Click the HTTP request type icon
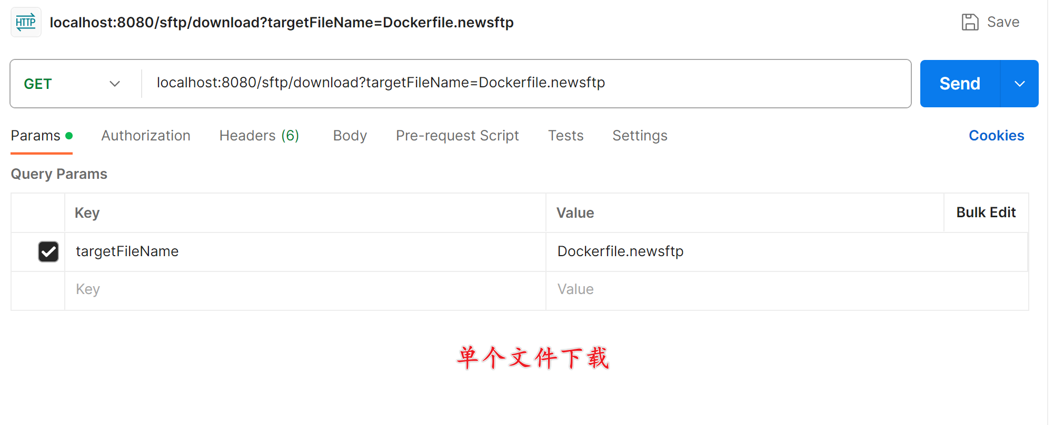 point(26,22)
